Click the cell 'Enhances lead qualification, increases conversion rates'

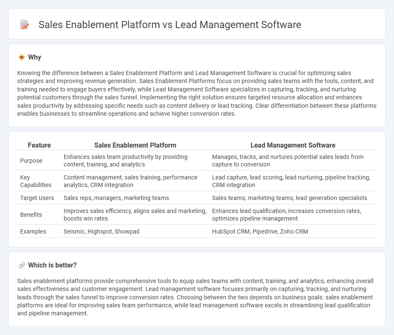pyautogui.click(x=293, y=215)
